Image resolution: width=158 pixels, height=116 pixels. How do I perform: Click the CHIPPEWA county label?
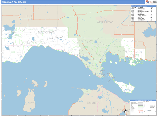(x=105, y=22)
